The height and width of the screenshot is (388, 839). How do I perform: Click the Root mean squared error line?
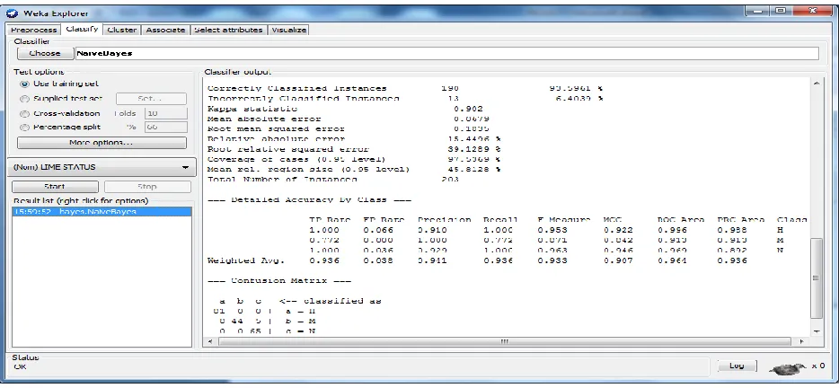[x=349, y=129]
